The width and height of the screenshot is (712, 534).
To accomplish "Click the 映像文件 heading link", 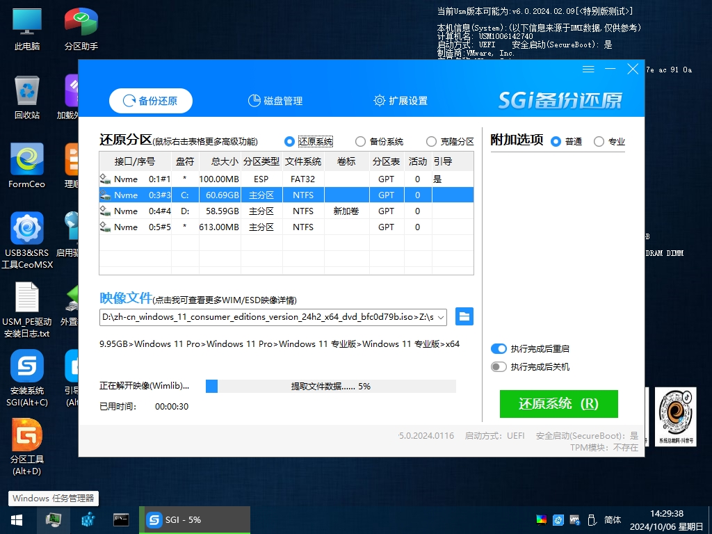I will click(x=126, y=298).
